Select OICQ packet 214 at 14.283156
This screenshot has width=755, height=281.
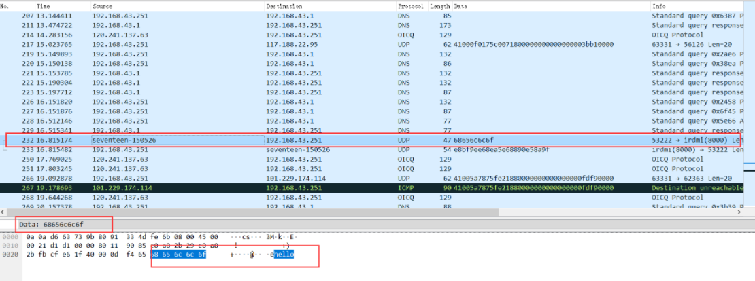click(x=372, y=35)
